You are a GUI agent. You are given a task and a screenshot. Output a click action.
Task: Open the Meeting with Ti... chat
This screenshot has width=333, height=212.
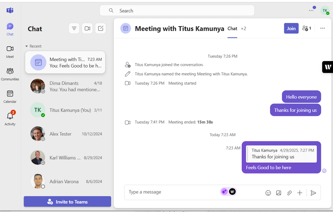coord(65,63)
